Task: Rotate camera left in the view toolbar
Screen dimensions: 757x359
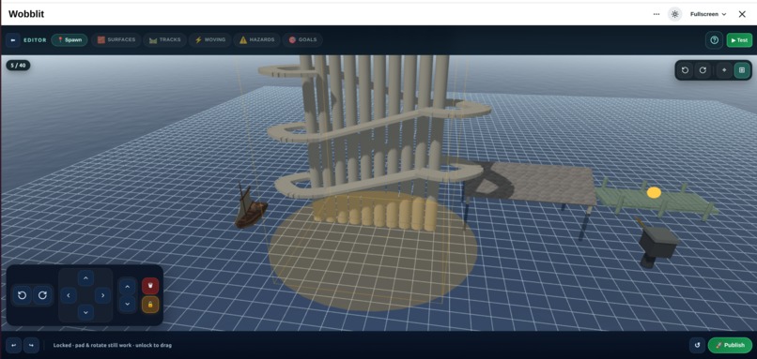Action: click(x=685, y=70)
